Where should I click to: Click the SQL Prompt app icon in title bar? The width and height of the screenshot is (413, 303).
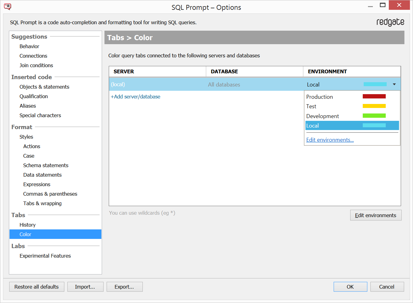click(x=7, y=6)
